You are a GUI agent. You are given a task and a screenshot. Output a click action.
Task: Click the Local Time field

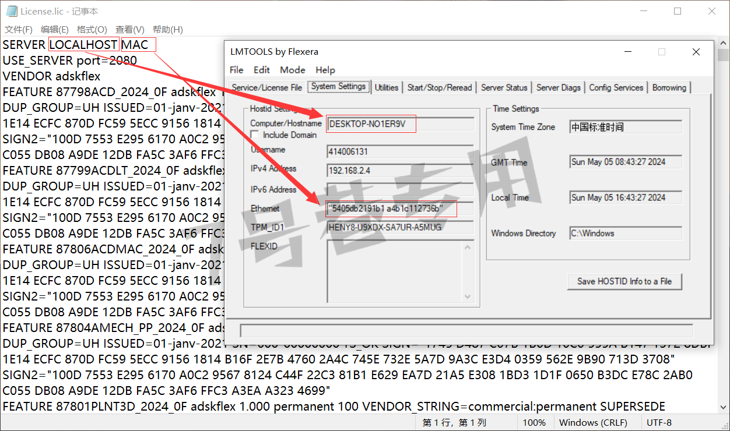pyautogui.click(x=626, y=197)
